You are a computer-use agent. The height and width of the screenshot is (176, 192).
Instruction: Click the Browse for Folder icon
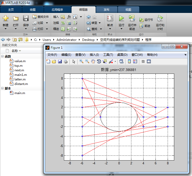[x=20, y=40]
